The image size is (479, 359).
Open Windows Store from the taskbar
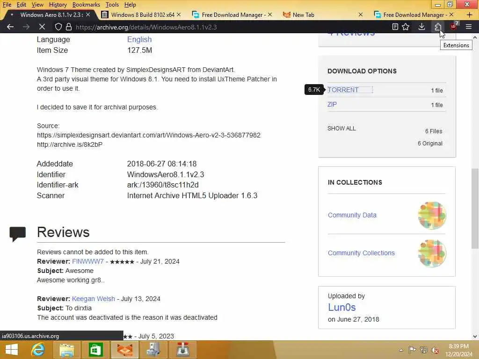(95, 350)
